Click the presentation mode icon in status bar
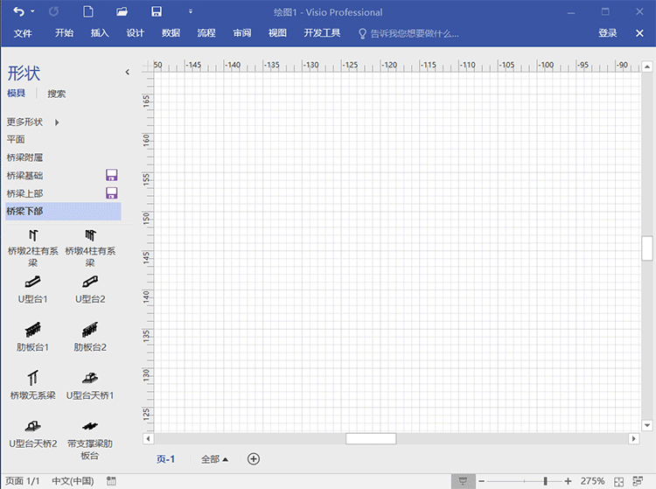 point(463,481)
